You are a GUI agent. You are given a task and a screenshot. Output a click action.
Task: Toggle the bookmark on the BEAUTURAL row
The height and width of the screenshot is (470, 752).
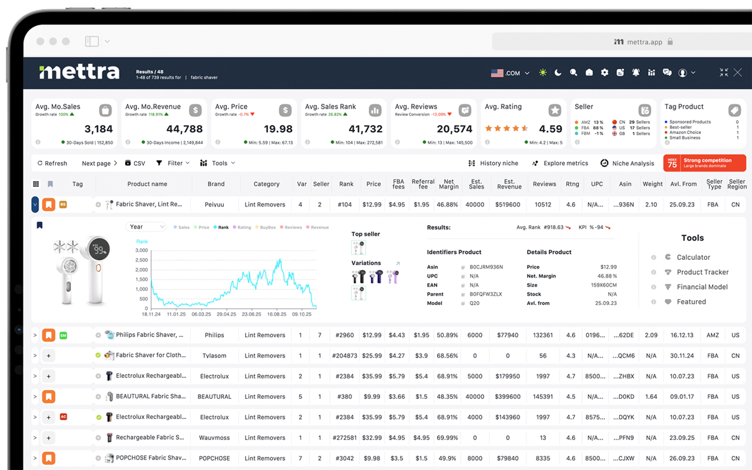point(49,397)
